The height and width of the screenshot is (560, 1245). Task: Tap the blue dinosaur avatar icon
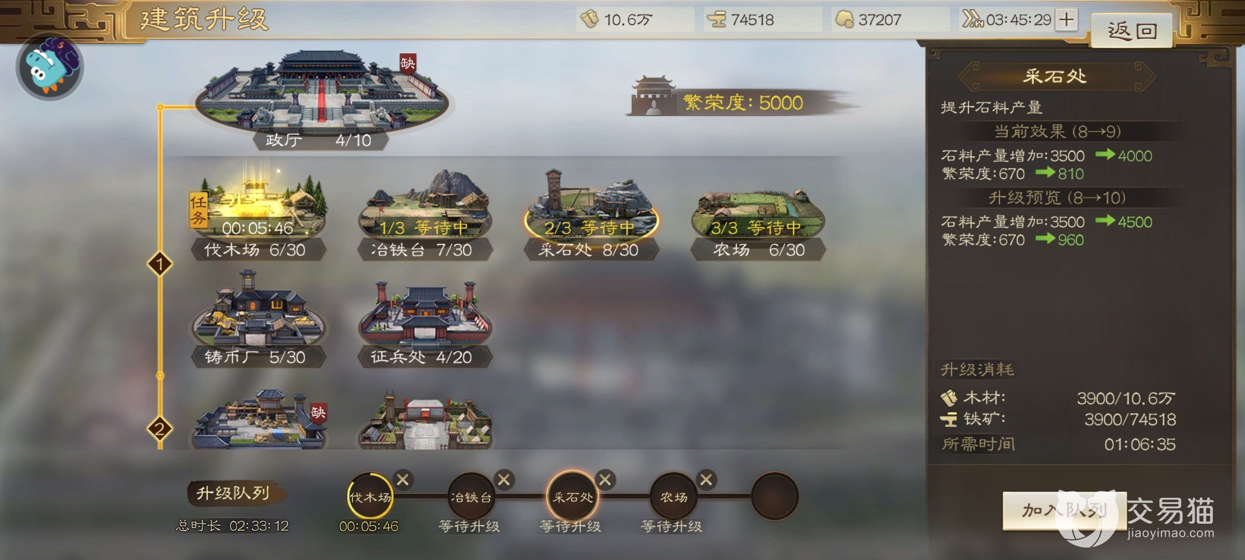(50, 67)
